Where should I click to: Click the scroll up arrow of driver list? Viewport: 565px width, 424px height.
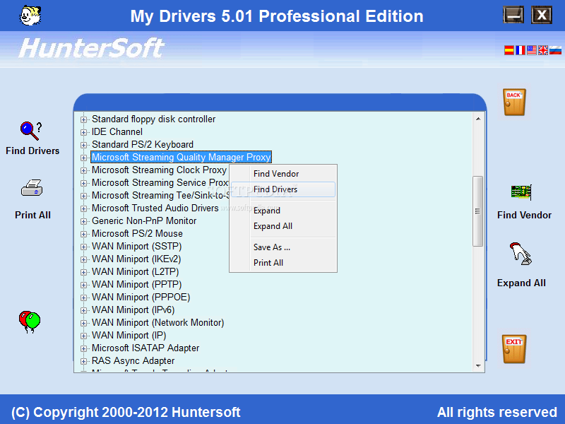[478, 119]
